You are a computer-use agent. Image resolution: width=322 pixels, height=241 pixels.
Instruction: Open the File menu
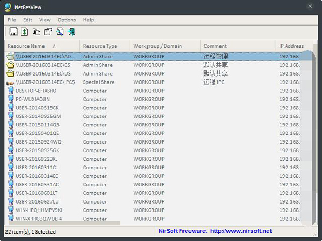12,20
